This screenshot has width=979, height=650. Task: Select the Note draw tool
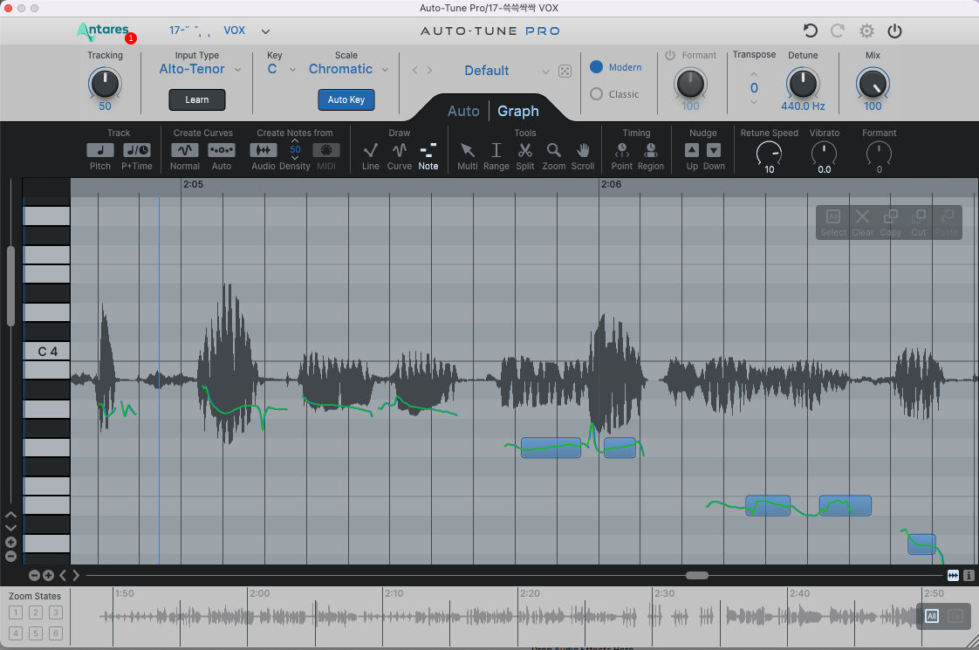tap(428, 150)
